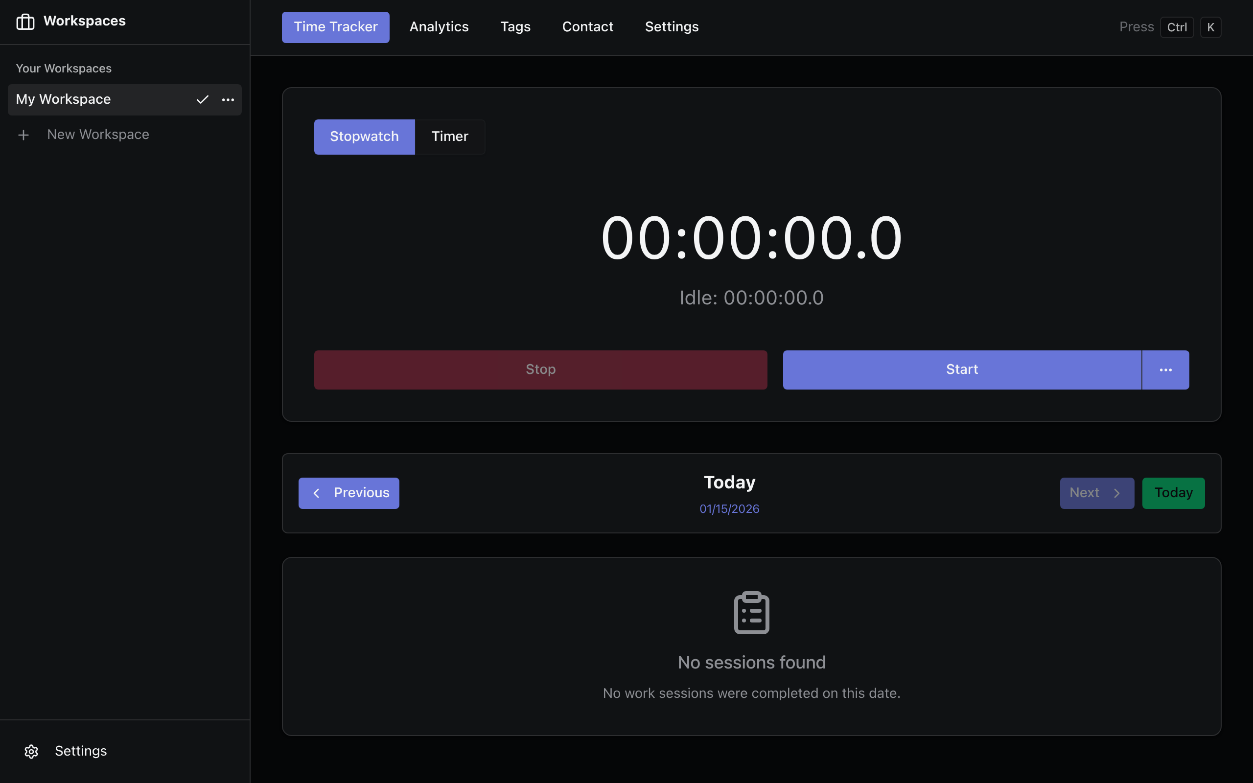
Task: Click the checkmark next to My Workspace
Action: pos(203,99)
